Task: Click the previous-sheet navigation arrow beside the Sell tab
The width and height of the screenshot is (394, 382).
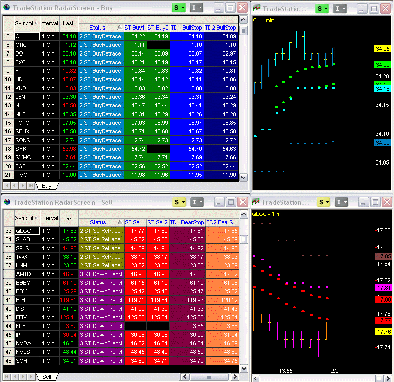Action: pos(14,377)
